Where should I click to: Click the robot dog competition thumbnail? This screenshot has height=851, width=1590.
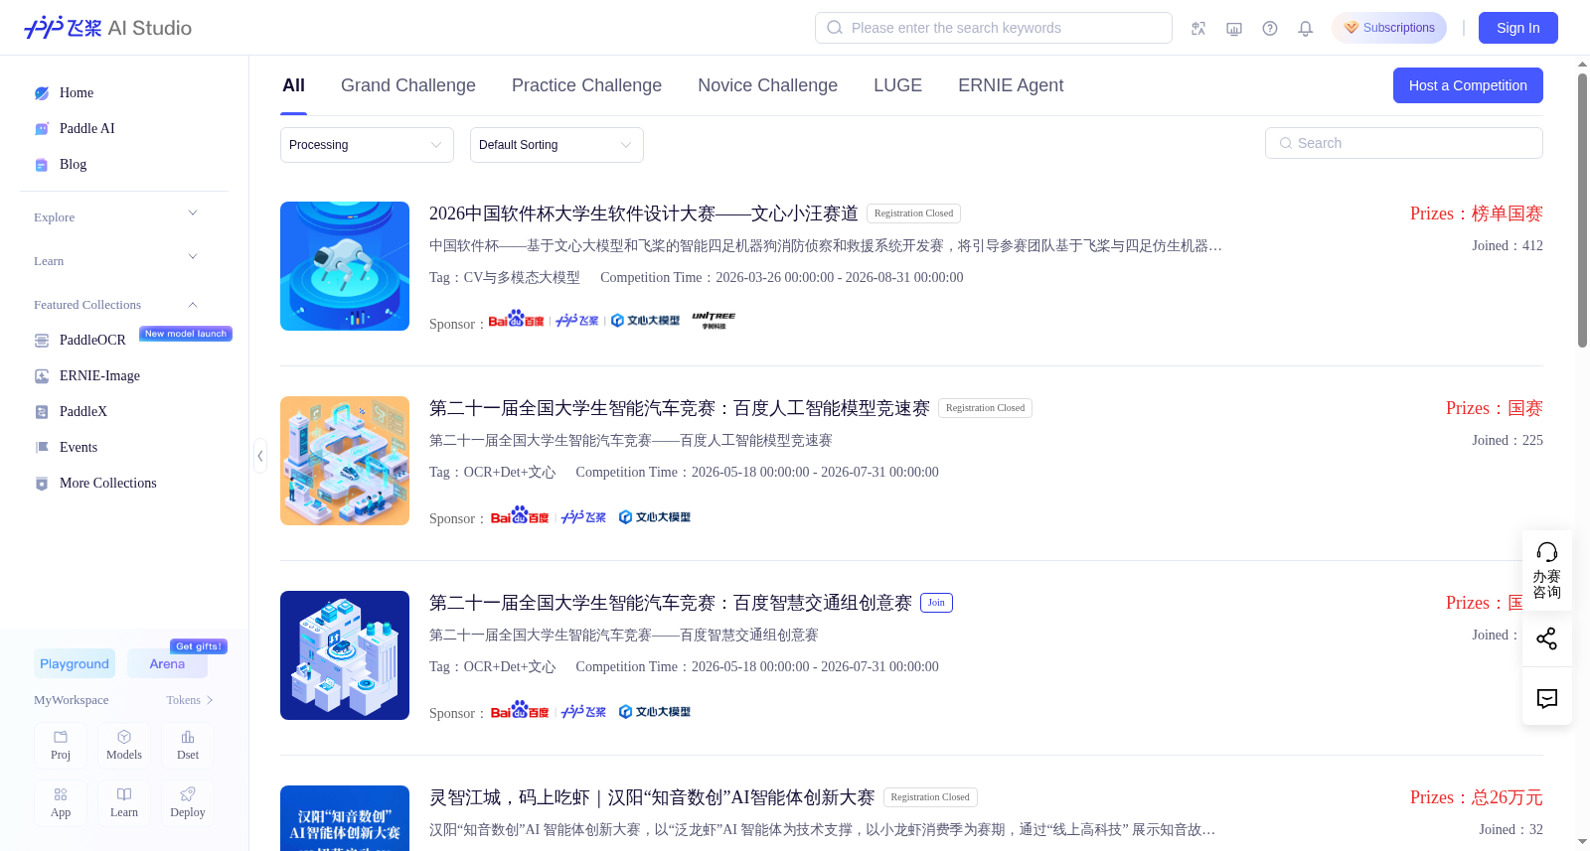[345, 266]
